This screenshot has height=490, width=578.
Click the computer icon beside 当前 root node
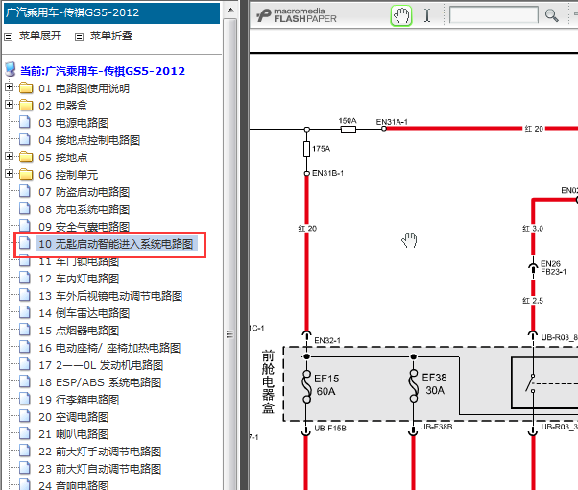11,70
